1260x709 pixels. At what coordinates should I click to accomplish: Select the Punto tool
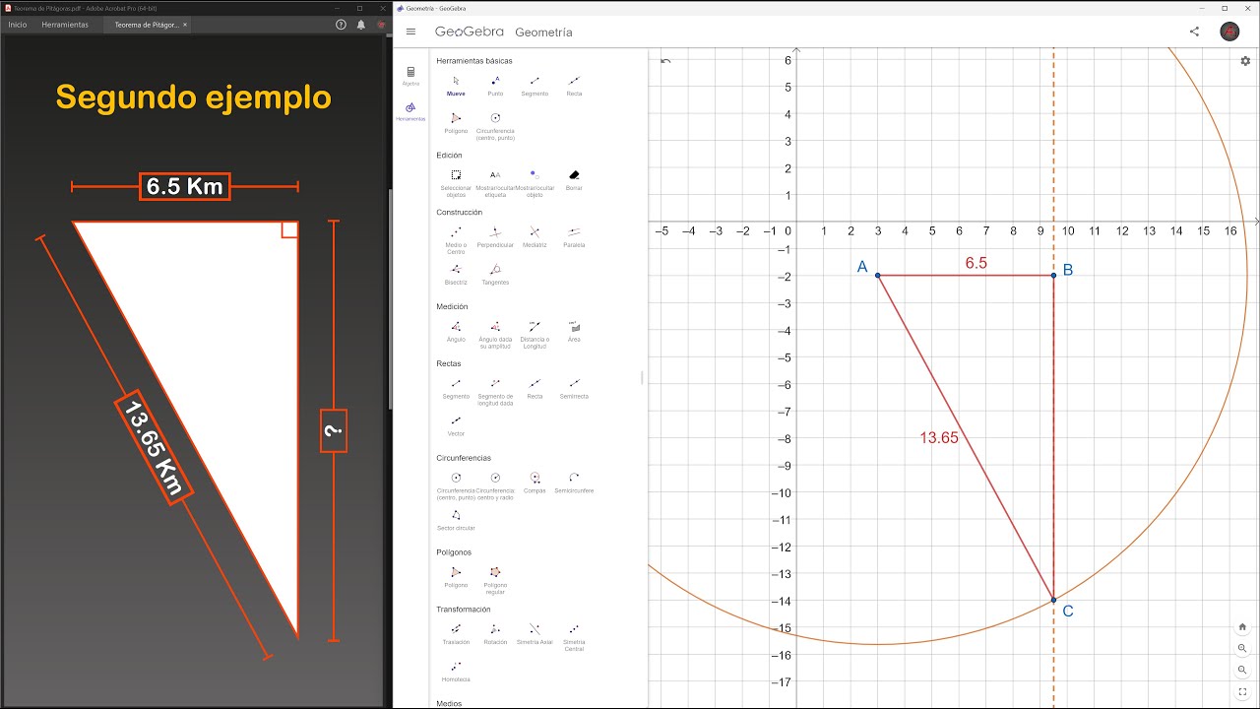[495, 86]
